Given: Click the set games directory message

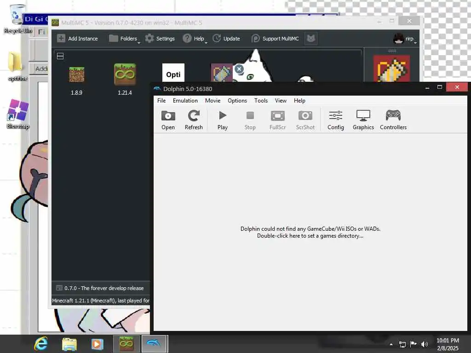Looking at the screenshot, I should click(310, 232).
